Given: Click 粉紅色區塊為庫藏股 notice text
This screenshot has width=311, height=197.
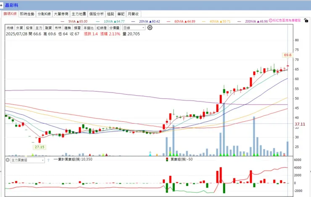Looking at the screenshot, I should [x=287, y=21].
